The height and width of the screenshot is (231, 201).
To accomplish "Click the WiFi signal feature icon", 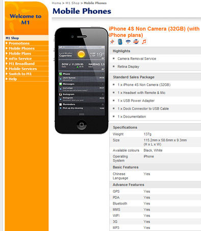I will point(128,41).
